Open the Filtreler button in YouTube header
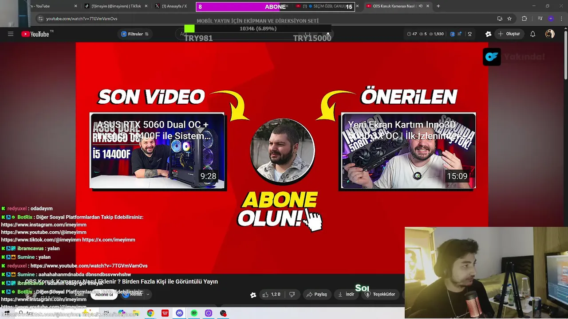Screen dimensions: 568x319 (135, 34)
